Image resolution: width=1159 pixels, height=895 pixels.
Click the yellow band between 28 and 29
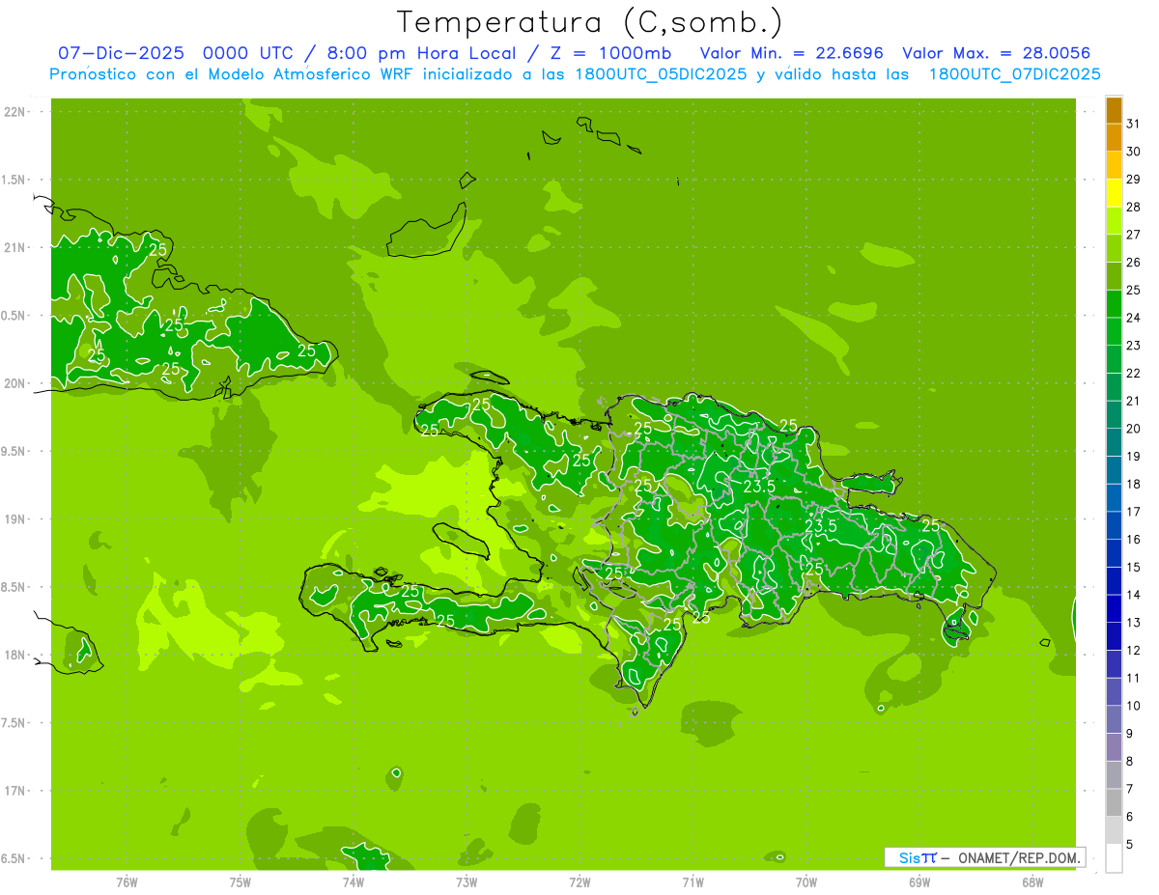coord(1114,193)
